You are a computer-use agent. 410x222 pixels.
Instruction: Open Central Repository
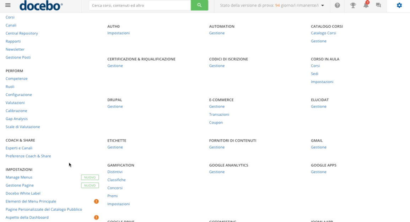coord(22,33)
